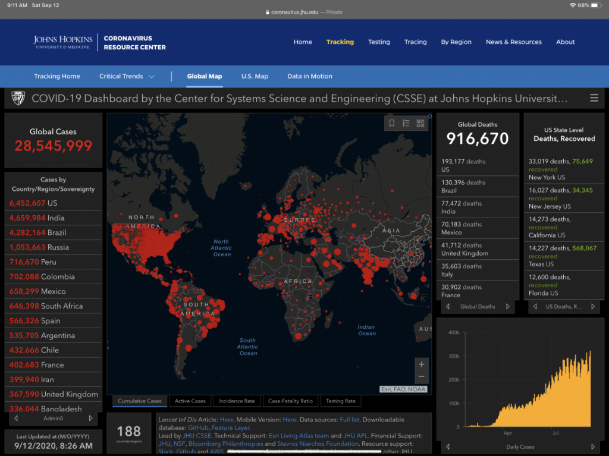
Task: Switch to Testing Rate tab
Action: point(341,401)
